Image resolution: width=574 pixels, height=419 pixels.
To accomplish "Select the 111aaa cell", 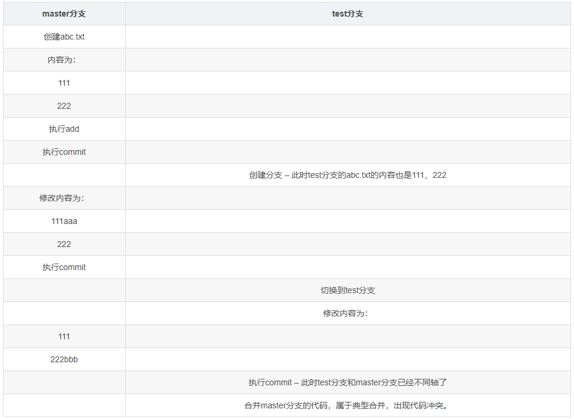I will 64,221.
